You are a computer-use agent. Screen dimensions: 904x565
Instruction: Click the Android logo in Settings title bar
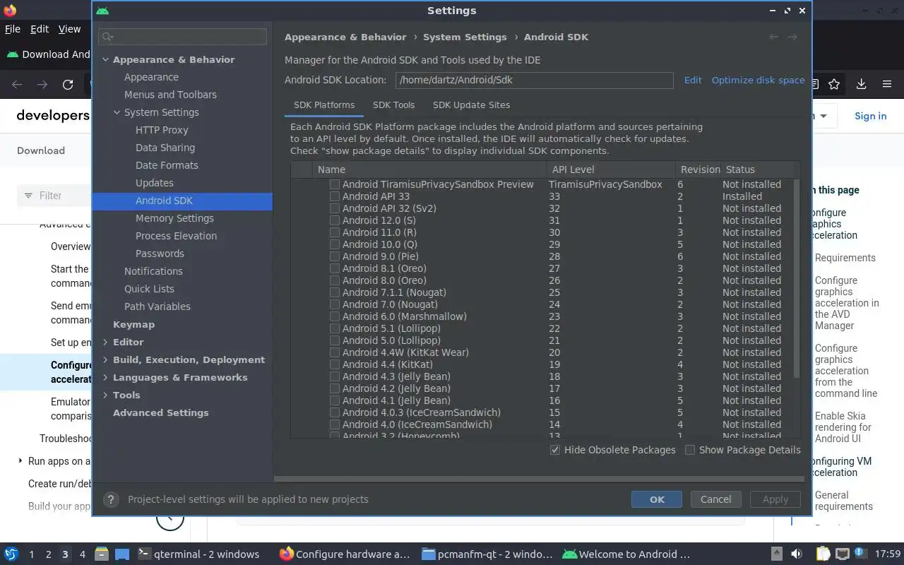click(102, 11)
